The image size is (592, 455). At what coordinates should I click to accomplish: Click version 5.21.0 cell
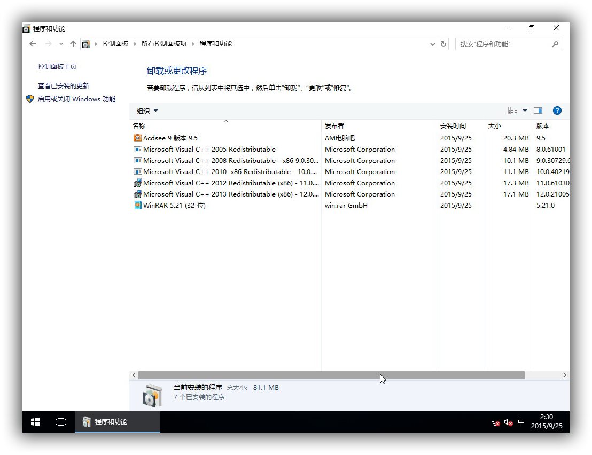pos(546,205)
